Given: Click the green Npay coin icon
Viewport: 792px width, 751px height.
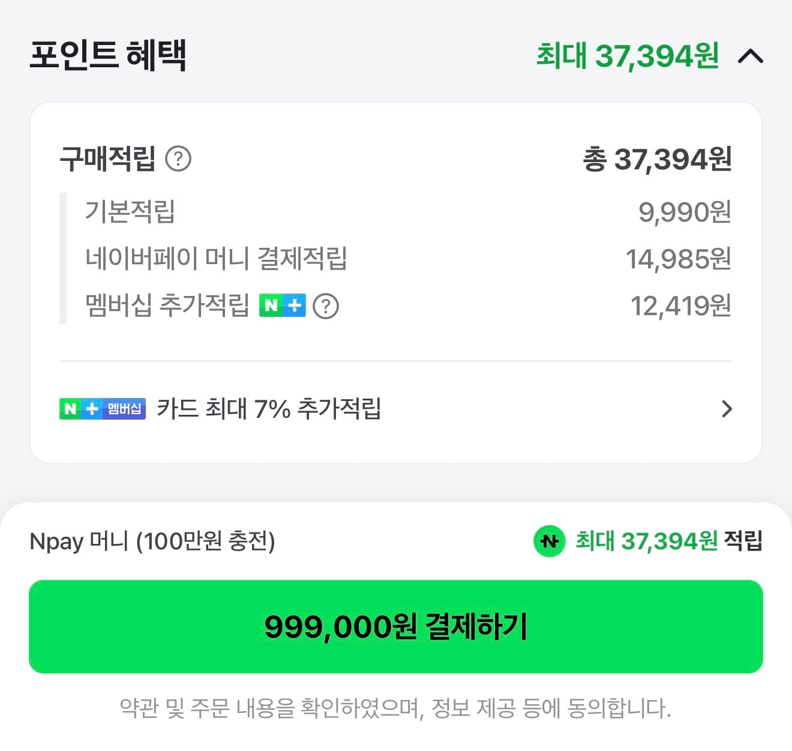Looking at the screenshot, I should (550, 541).
